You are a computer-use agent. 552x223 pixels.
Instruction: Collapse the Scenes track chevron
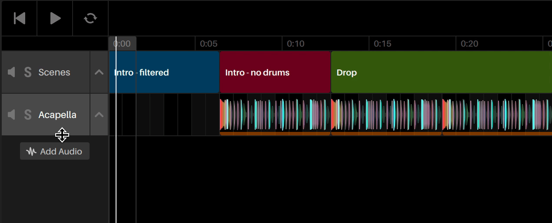click(x=99, y=72)
